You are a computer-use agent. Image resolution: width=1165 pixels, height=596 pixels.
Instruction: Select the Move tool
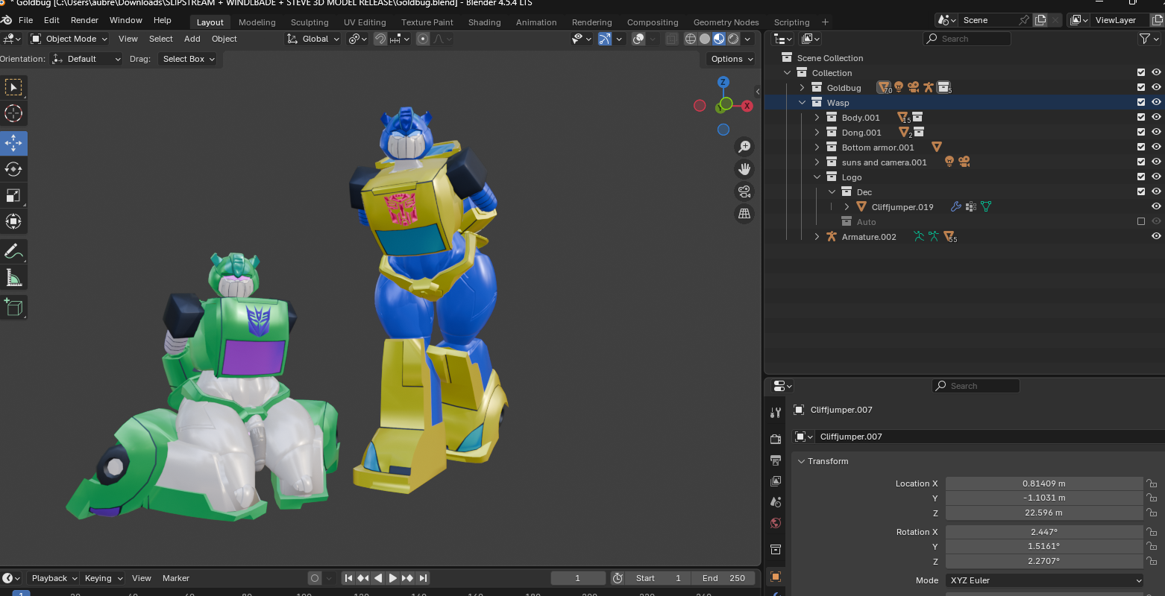(x=13, y=143)
